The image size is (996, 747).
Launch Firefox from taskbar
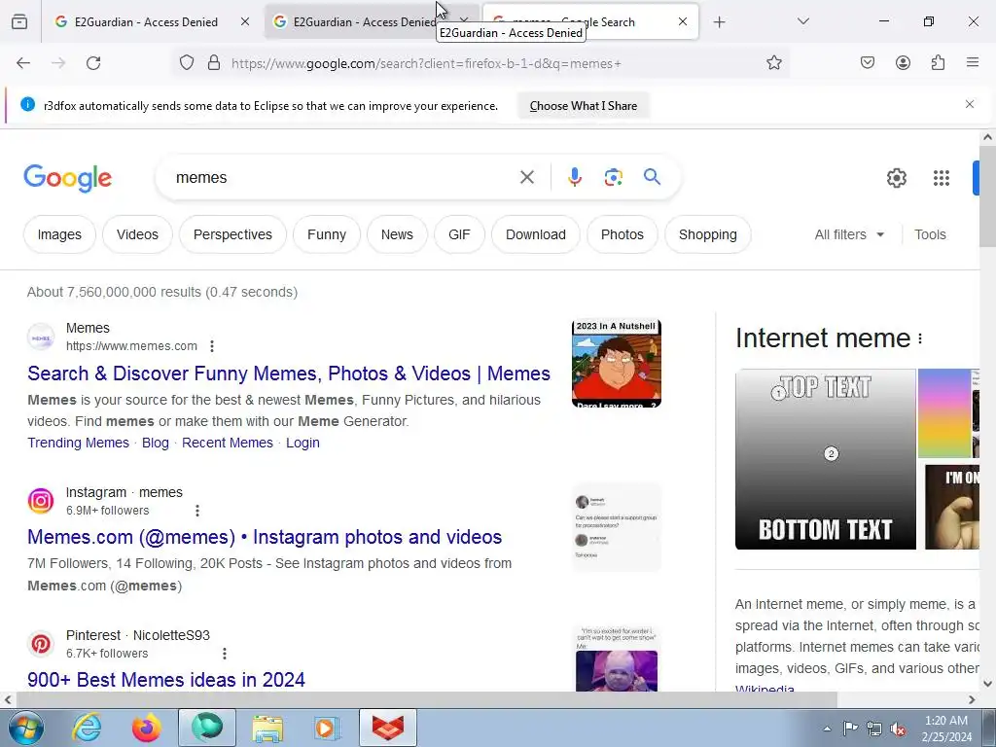point(146,728)
